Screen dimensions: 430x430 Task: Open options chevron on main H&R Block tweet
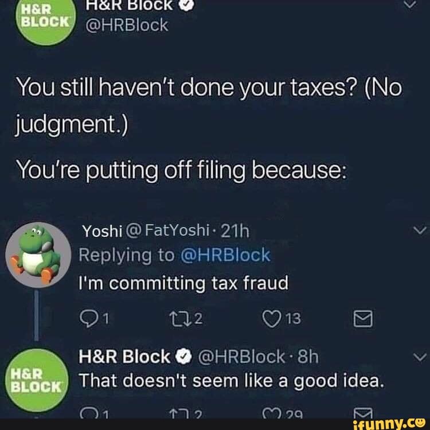(x=411, y=4)
